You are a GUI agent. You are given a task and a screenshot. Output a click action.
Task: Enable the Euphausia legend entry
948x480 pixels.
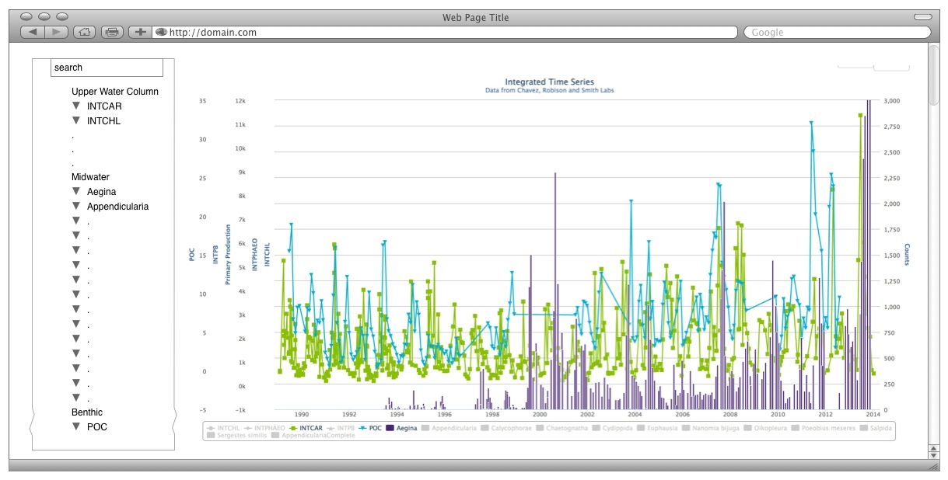pyautogui.click(x=658, y=428)
